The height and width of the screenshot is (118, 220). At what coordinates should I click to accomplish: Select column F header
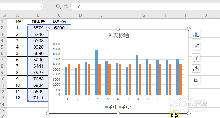point(122,15)
